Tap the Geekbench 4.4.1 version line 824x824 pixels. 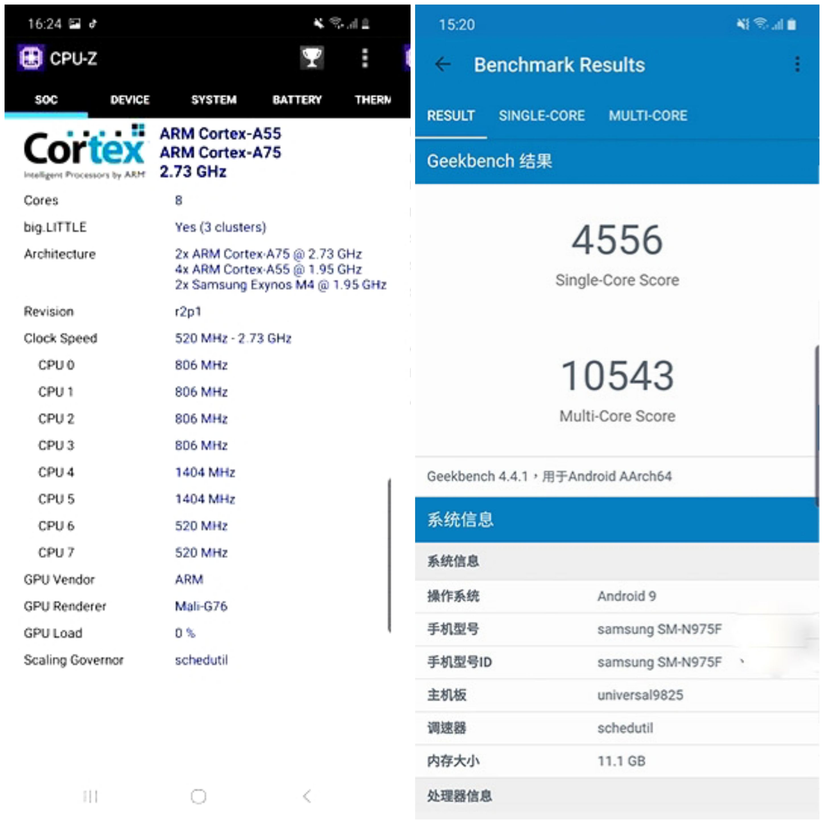(549, 476)
